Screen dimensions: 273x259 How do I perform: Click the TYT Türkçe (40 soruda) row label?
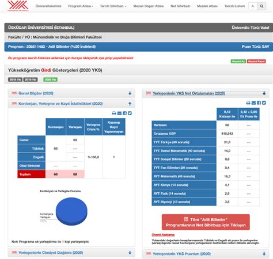(x=184, y=142)
